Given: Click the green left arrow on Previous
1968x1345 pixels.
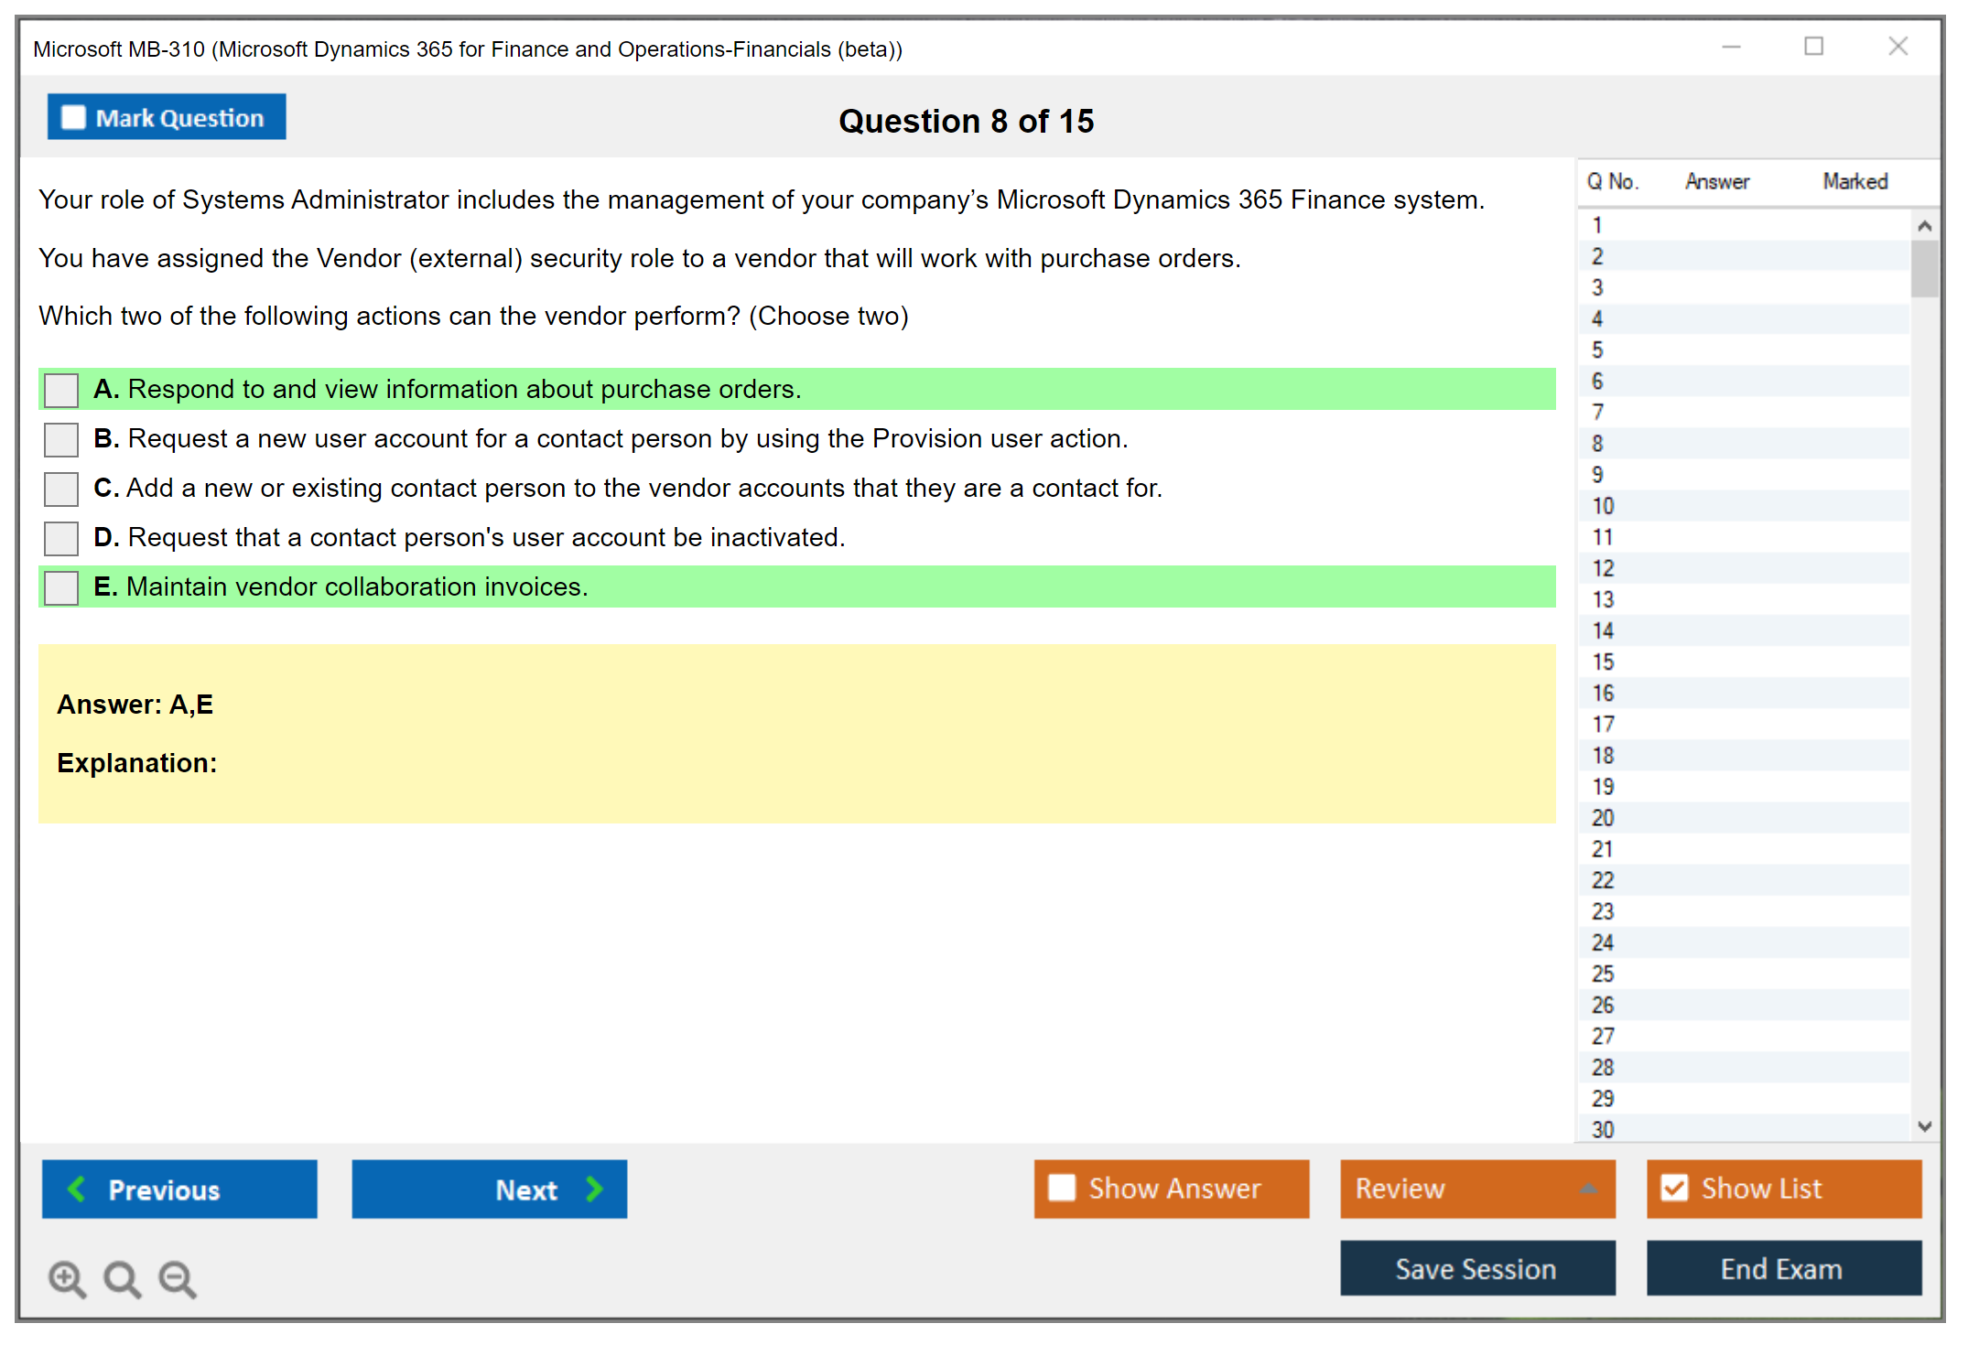Looking at the screenshot, I should pos(77,1189).
